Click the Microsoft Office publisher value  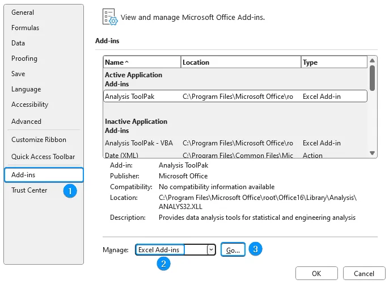point(183,176)
